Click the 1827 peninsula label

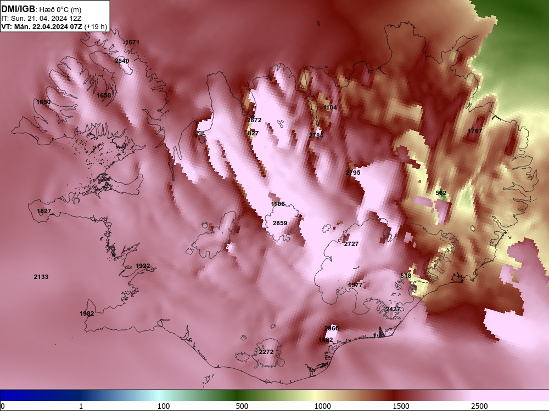coord(44,211)
